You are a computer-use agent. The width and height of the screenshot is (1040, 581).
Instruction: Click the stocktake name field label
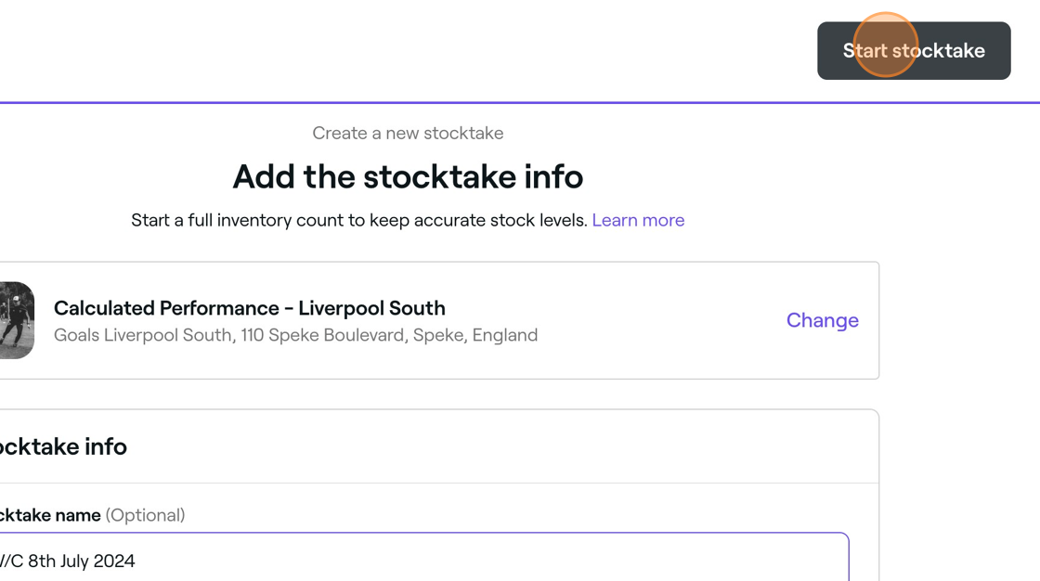tap(50, 515)
